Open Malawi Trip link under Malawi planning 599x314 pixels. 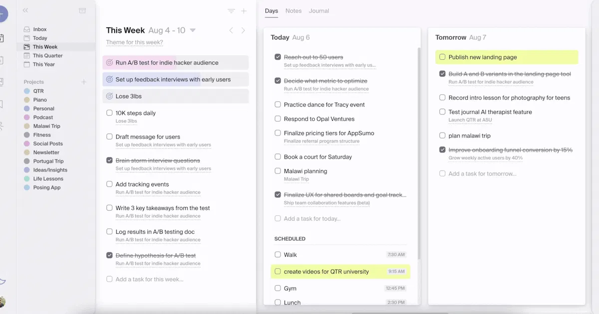click(x=297, y=179)
